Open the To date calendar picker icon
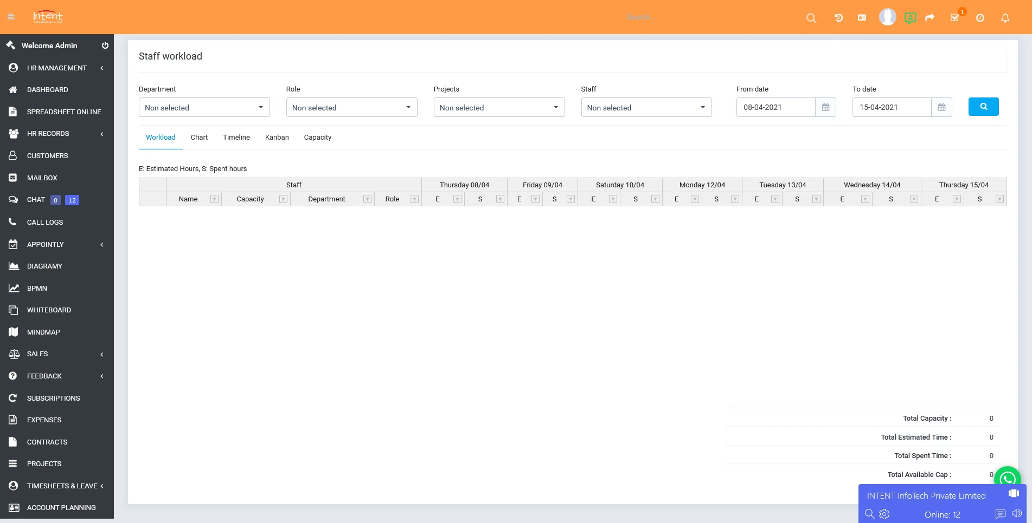Image resolution: width=1032 pixels, height=523 pixels. [941, 107]
